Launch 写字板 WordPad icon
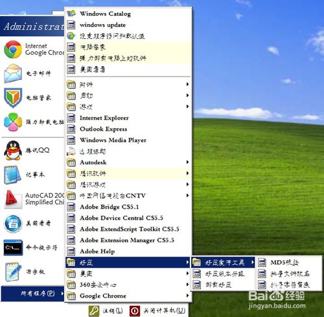324x317 pixels. [x=13, y=272]
